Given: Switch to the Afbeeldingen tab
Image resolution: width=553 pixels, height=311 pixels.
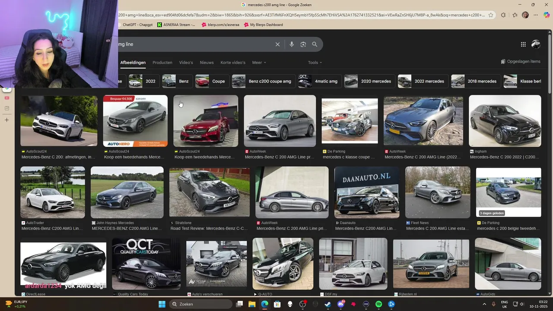Looking at the screenshot, I should tap(133, 63).
